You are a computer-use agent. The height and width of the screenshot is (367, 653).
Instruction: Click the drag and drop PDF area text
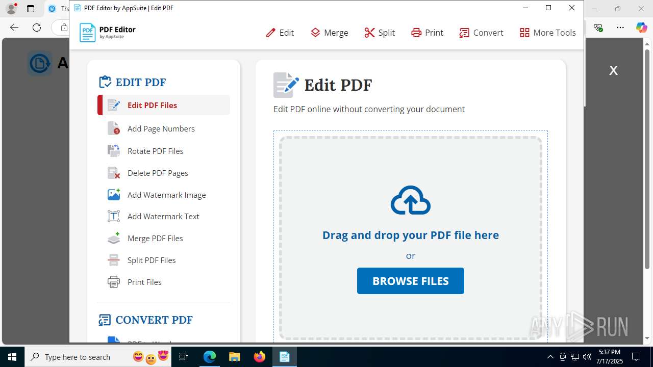pos(411,235)
